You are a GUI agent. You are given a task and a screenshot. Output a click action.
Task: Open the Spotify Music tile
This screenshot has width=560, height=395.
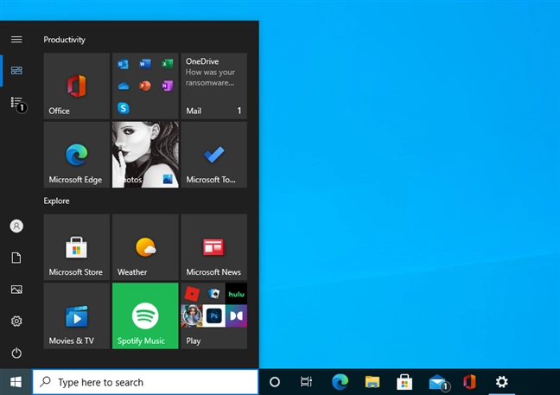click(145, 315)
